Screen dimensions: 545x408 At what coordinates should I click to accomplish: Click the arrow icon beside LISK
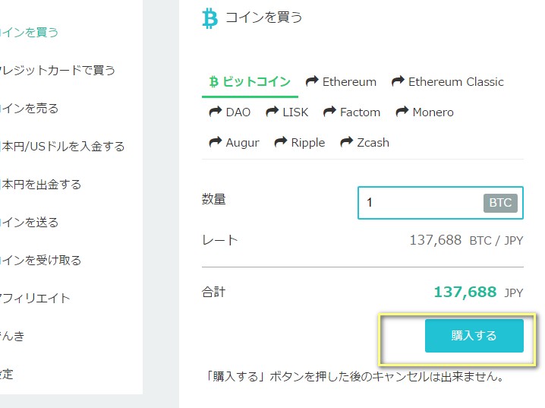[272, 112]
